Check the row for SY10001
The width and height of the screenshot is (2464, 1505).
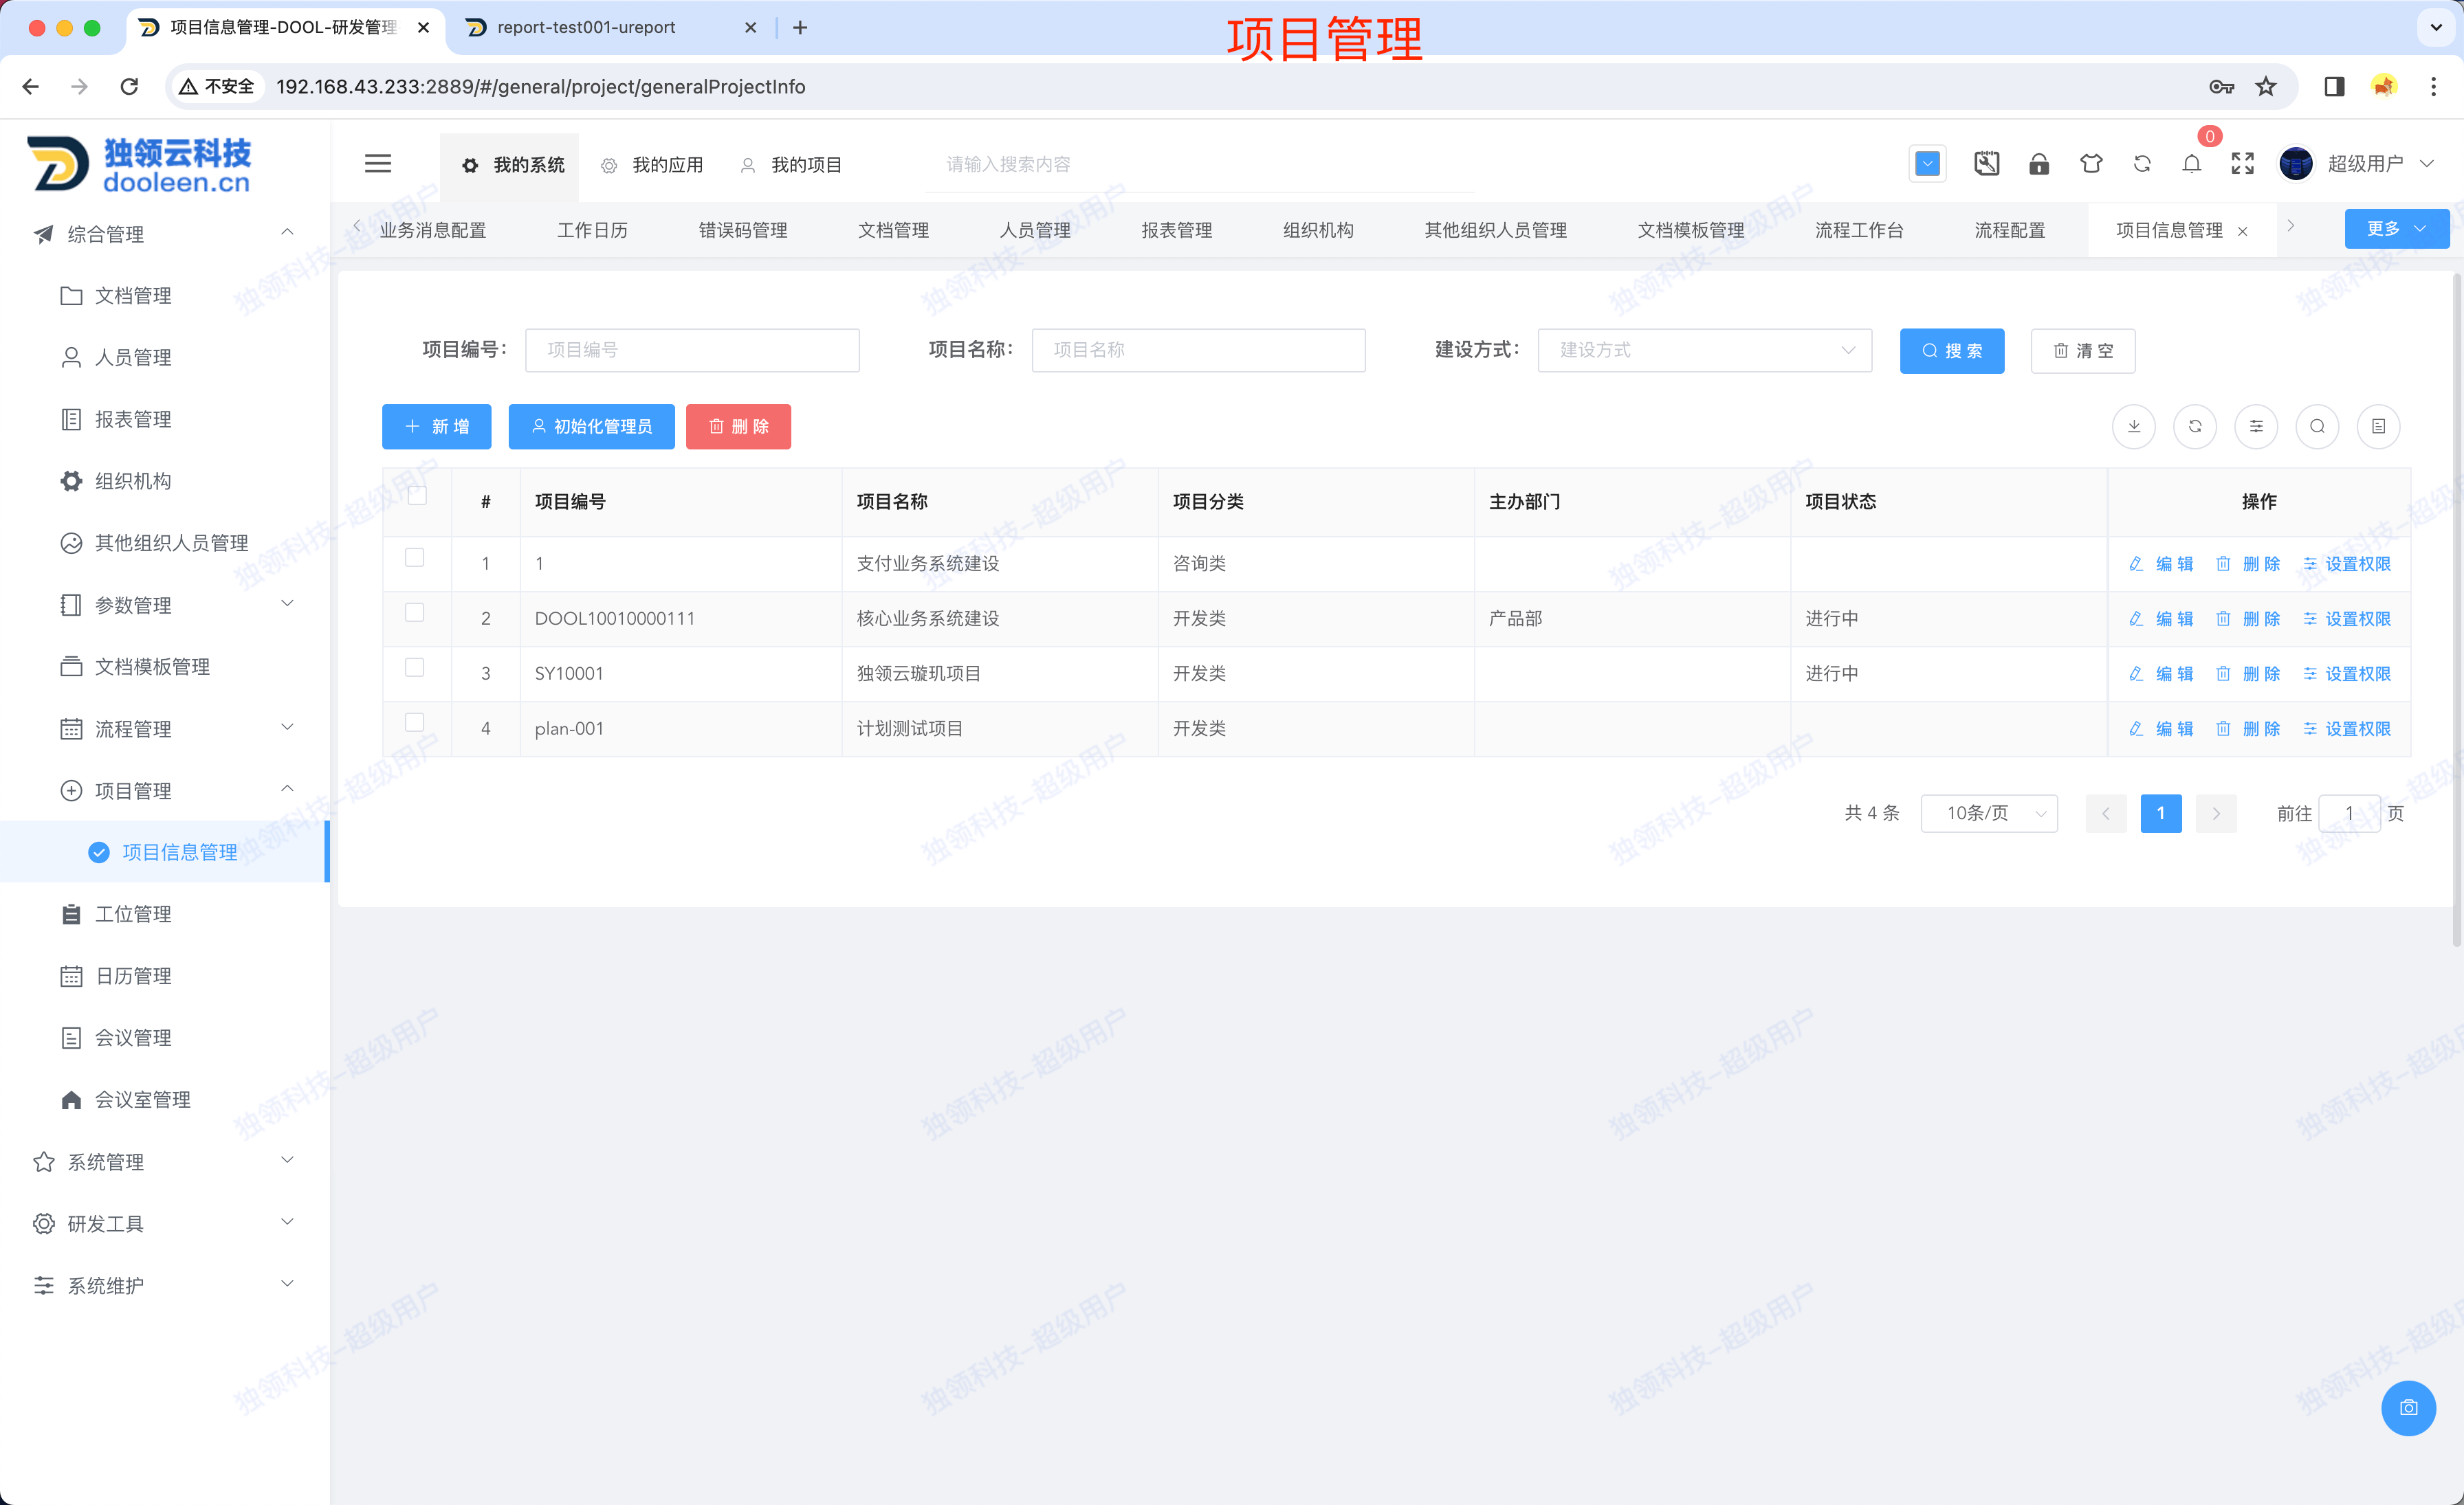[x=414, y=667]
